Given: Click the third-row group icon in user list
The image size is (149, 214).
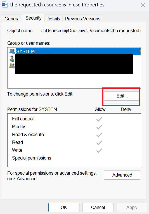Looking at the screenshot, I should point(12,66).
